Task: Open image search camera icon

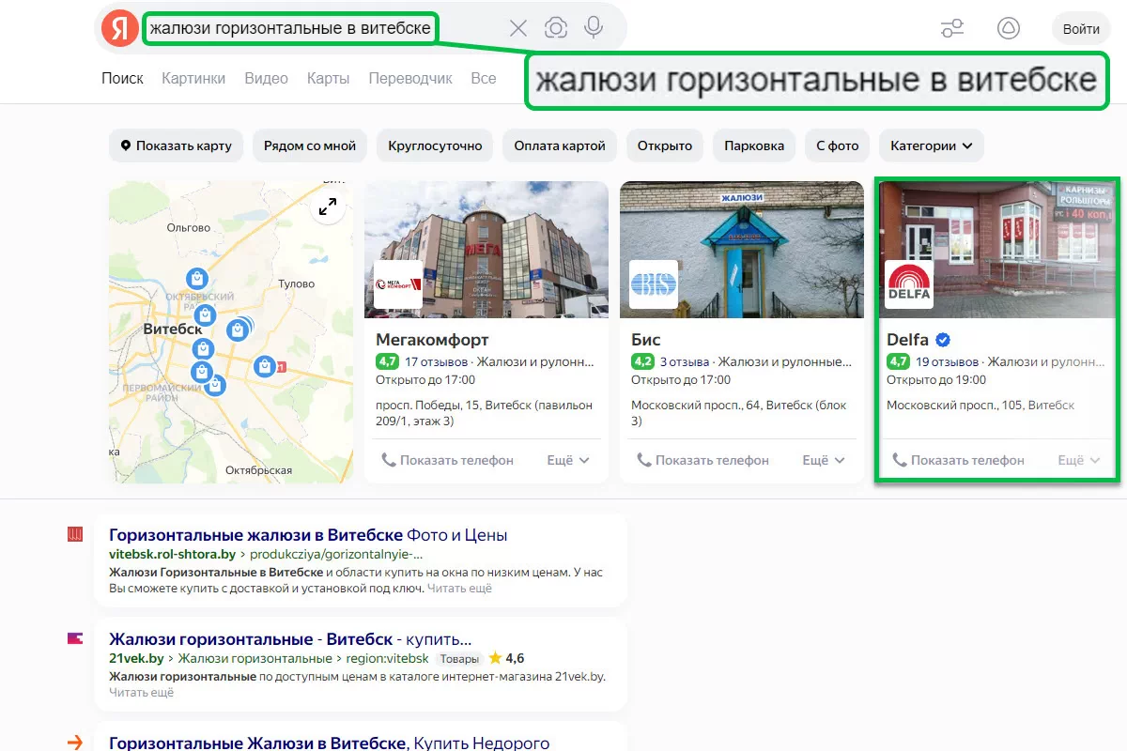Action: click(556, 28)
